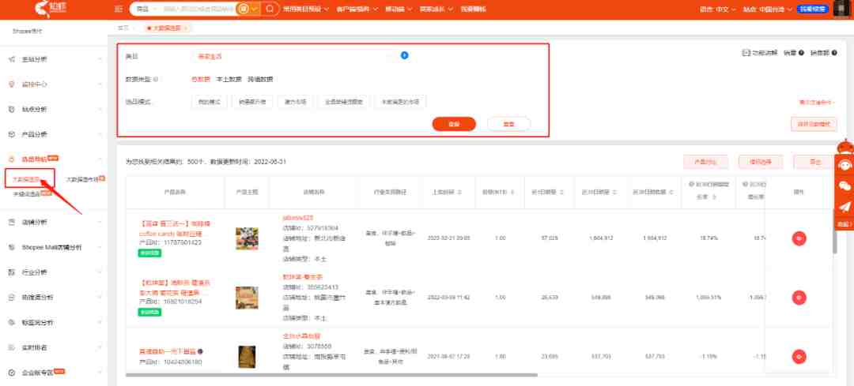854x386 pixels.
Task: Click the brand logo at top left
Action: pyautogui.click(x=50, y=9)
